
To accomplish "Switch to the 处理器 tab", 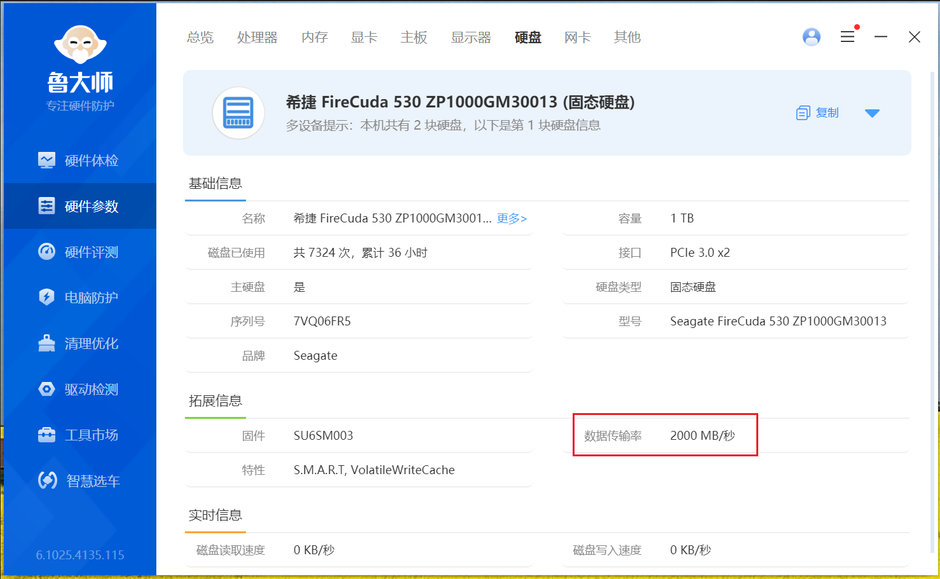I will point(257,37).
